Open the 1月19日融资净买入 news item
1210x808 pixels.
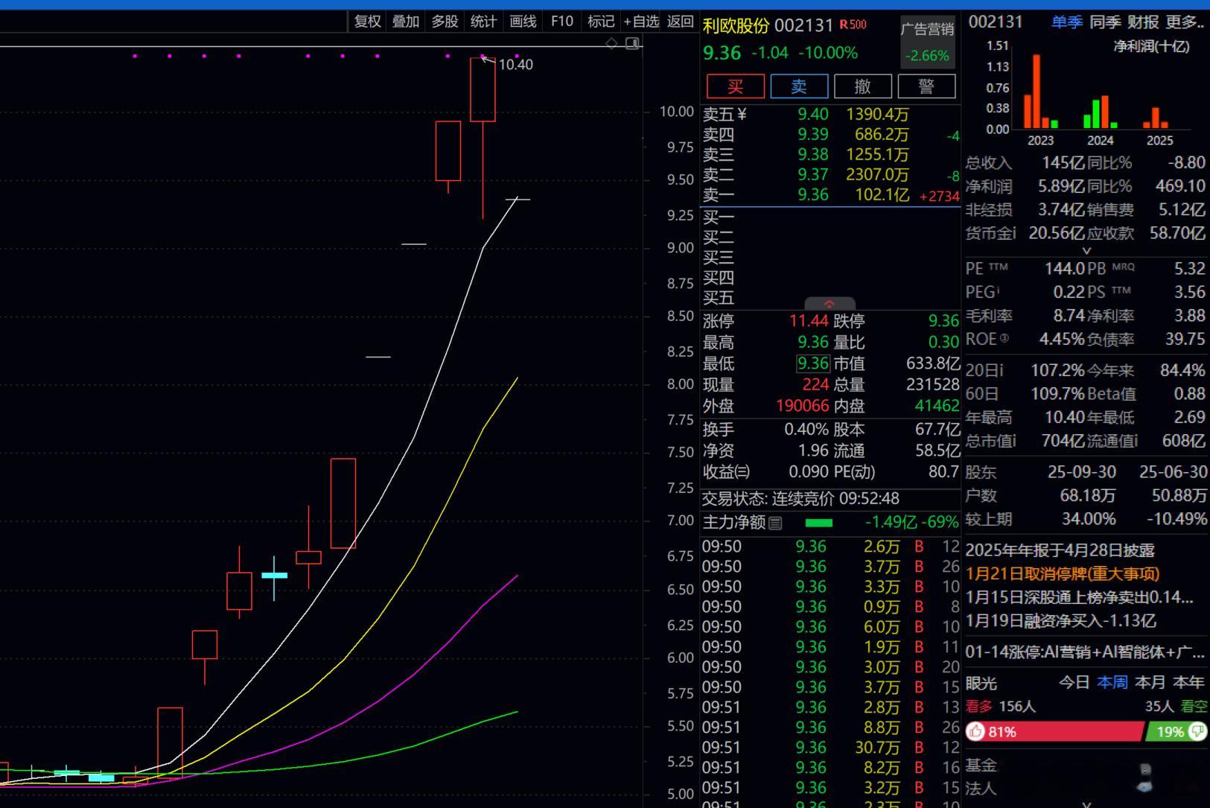[1061, 620]
